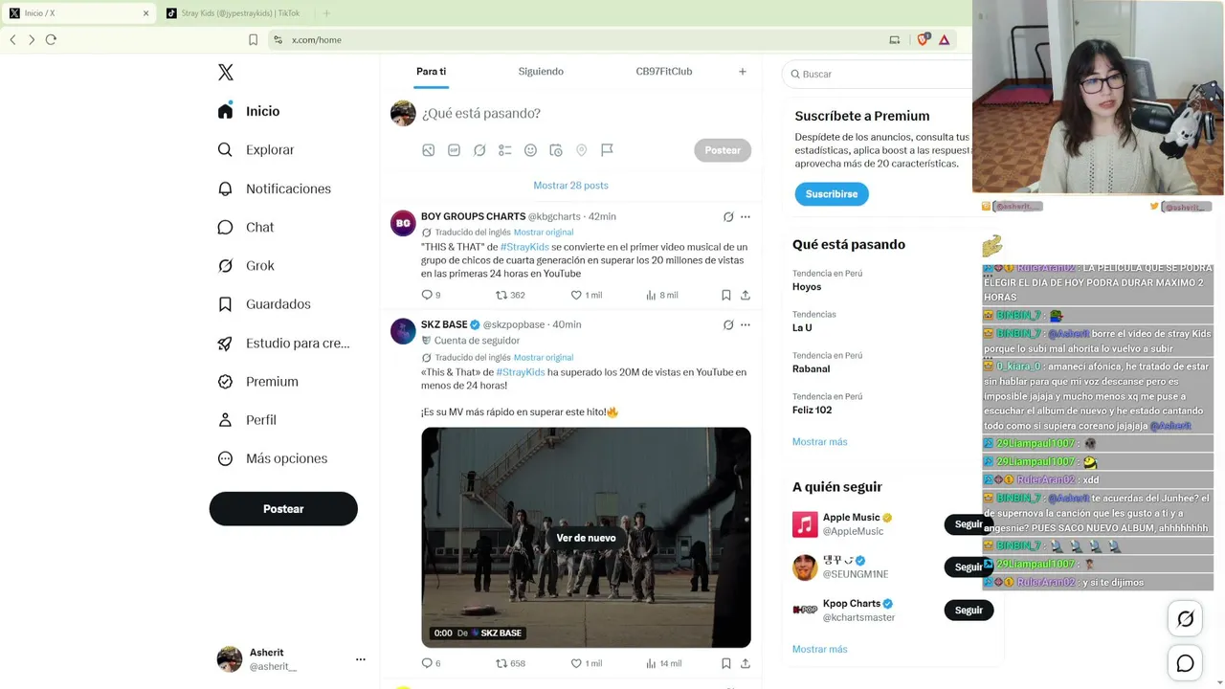Ask Grok about the SKZ BASE post
This screenshot has width=1225, height=689.
(x=728, y=325)
